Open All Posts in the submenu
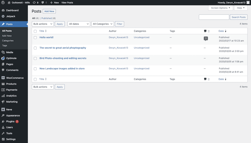251x143 pixels. tap(7, 31)
